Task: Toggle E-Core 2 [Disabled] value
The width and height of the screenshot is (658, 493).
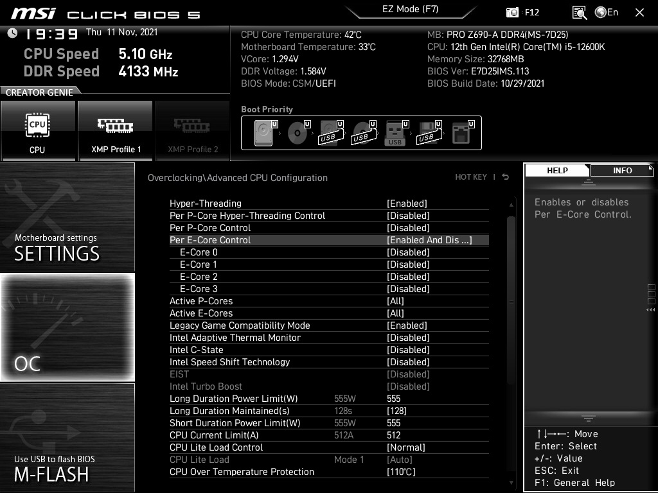Action: coord(408,276)
